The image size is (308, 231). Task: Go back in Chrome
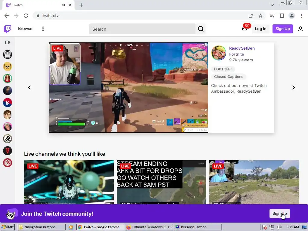(x=7, y=16)
